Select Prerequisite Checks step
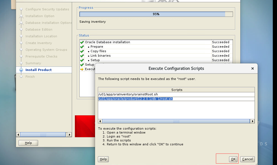Image resolution: width=277 pixels, height=165 pixels. tap(41, 56)
